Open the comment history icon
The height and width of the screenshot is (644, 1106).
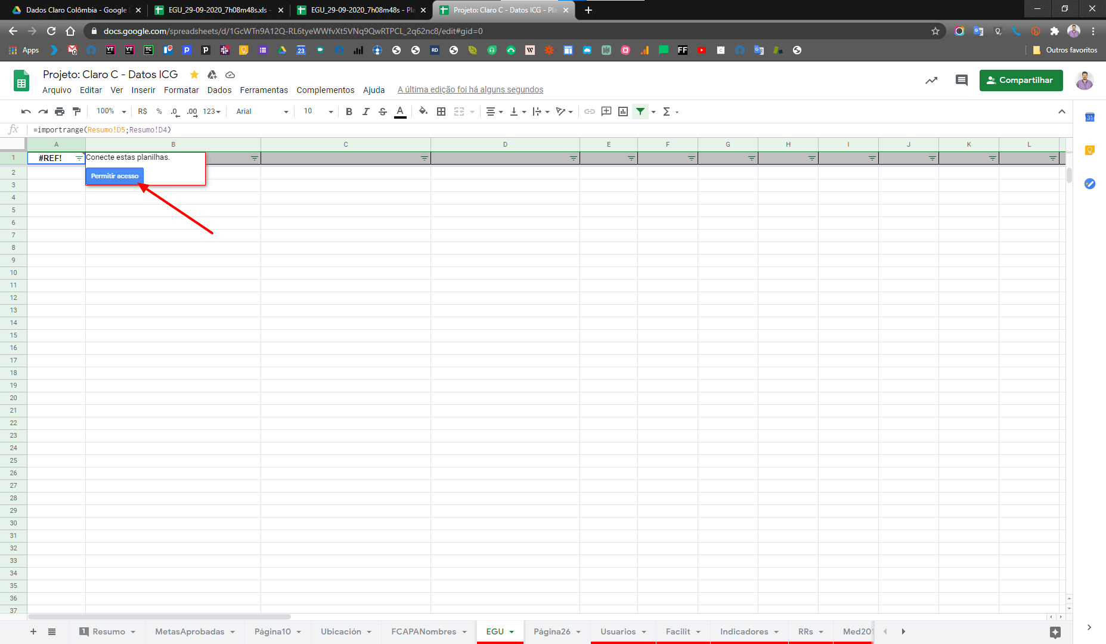[x=961, y=80]
